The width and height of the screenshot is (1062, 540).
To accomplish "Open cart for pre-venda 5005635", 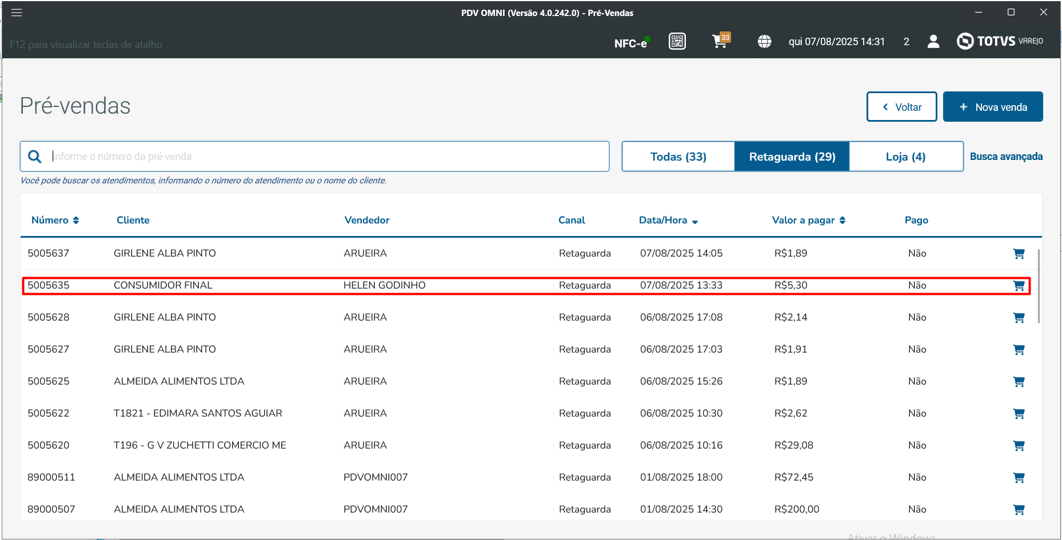I will pyautogui.click(x=1019, y=286).
